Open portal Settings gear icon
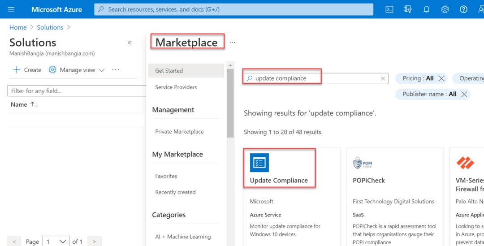Screen dimensions: 484x246 445,9
